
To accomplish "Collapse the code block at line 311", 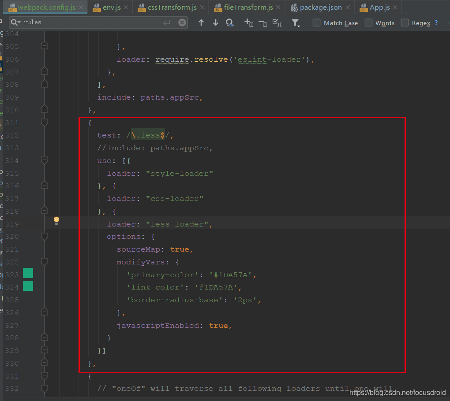I will (45, 123).
